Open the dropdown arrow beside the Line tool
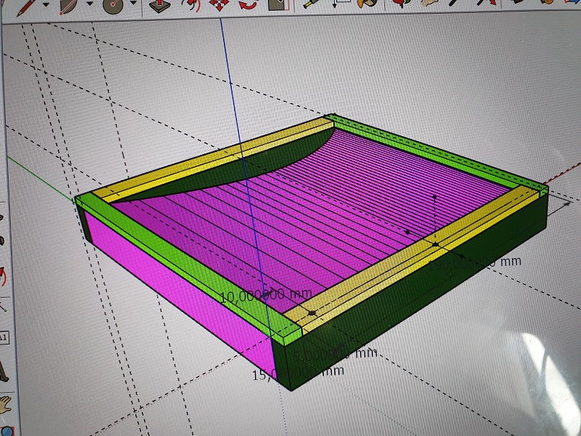 pos(47,4)
